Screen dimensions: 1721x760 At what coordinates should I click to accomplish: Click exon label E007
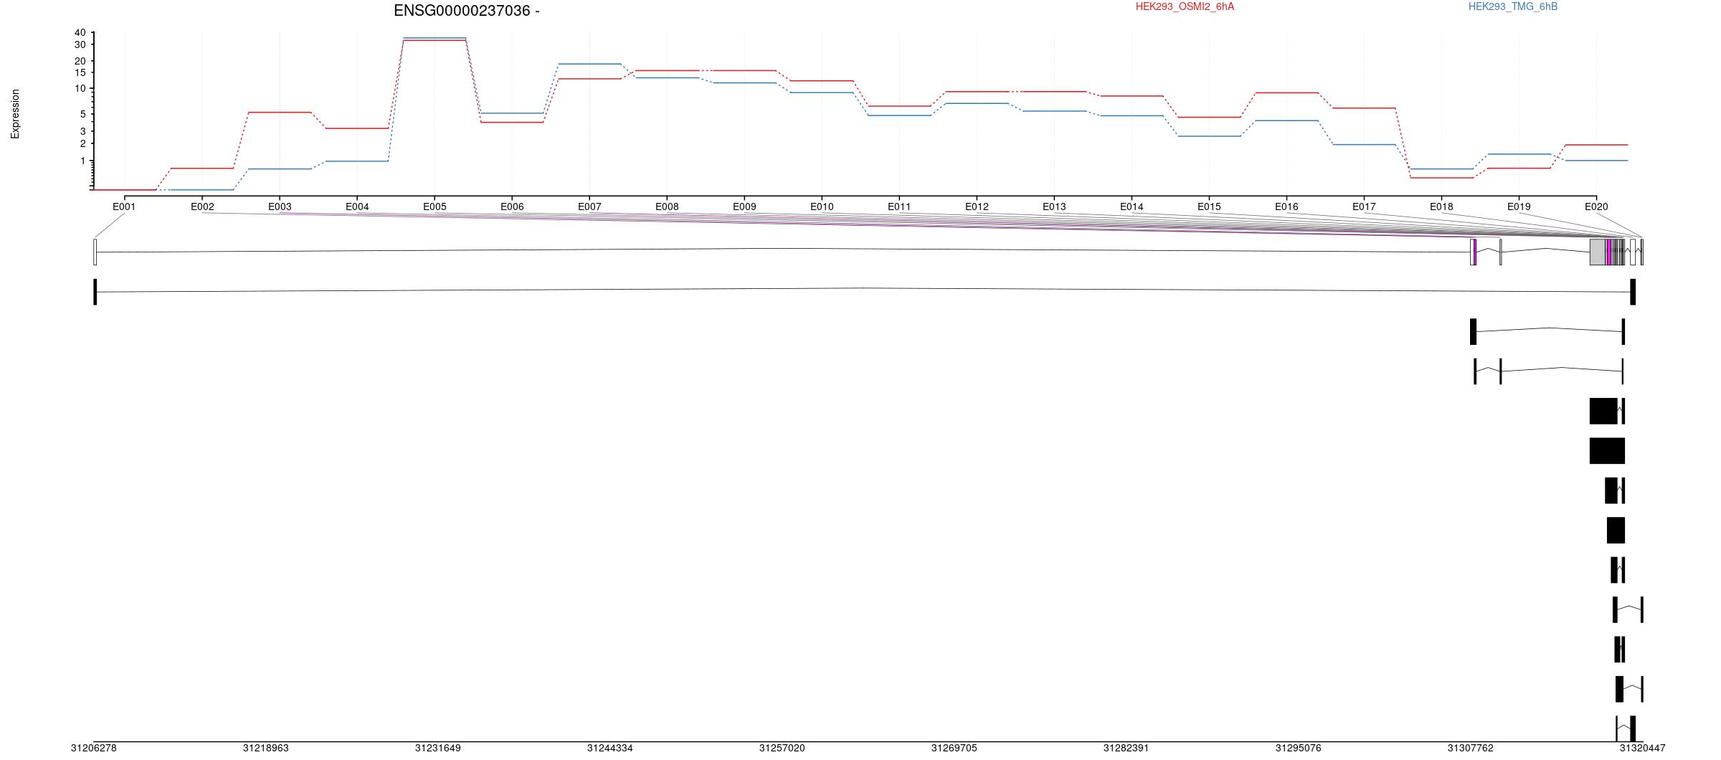point(589,206)
